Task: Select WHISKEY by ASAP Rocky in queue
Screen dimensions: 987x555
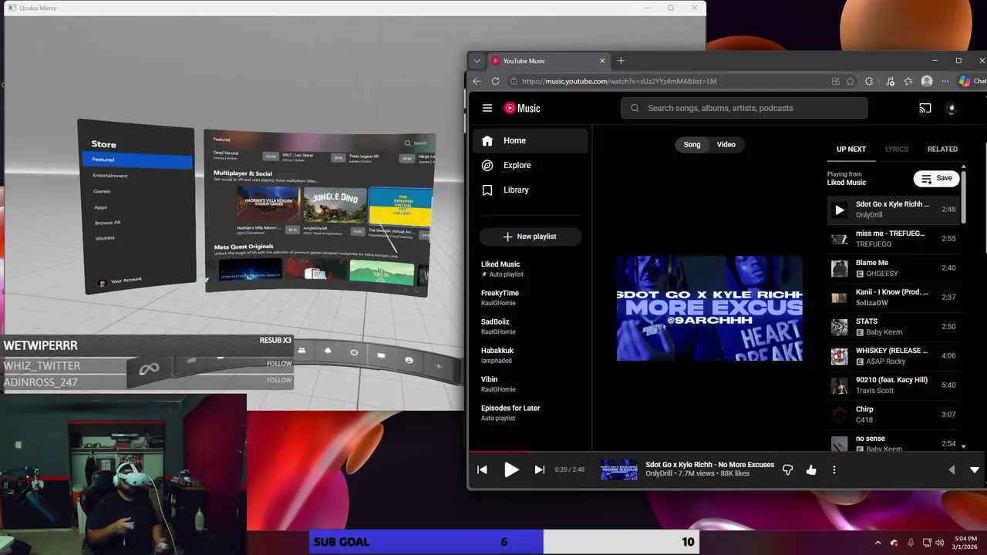Action: [x=893, y=356]
